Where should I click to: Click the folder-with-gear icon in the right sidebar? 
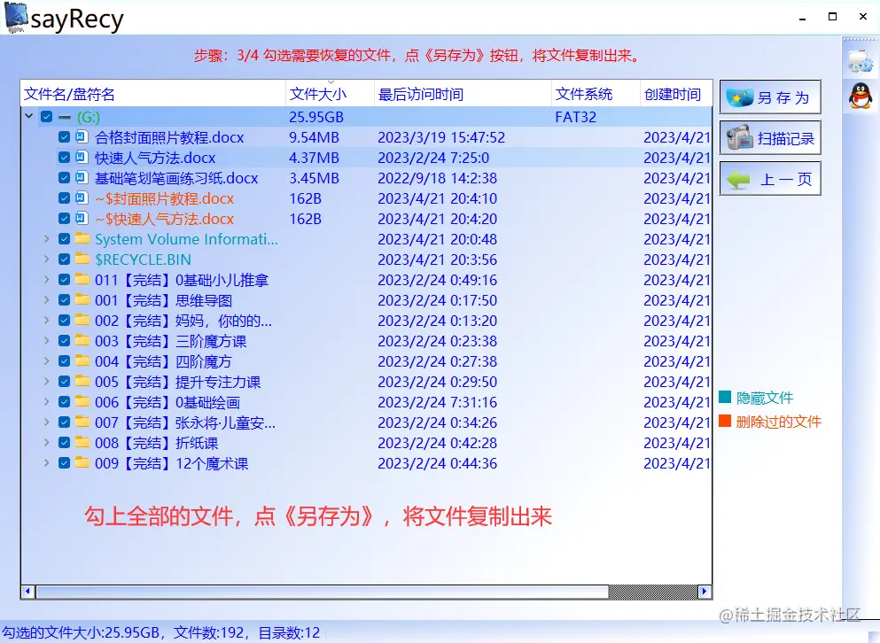(x=861, y=59)
